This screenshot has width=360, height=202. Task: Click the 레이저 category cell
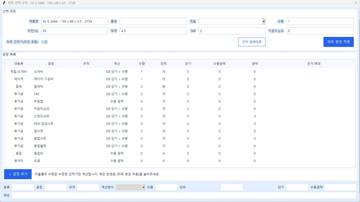point(19,79)
